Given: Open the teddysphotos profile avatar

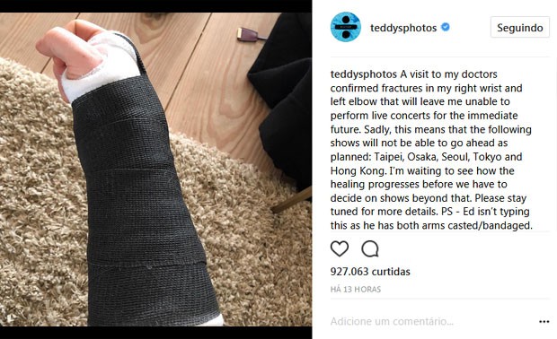Looking at the screenshot, I should 345,27.
